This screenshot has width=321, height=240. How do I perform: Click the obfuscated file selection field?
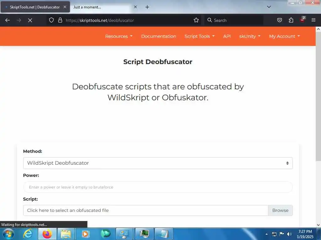pos(145,210)
